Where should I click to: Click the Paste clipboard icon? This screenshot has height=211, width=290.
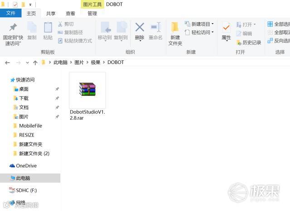click(48, 27)
